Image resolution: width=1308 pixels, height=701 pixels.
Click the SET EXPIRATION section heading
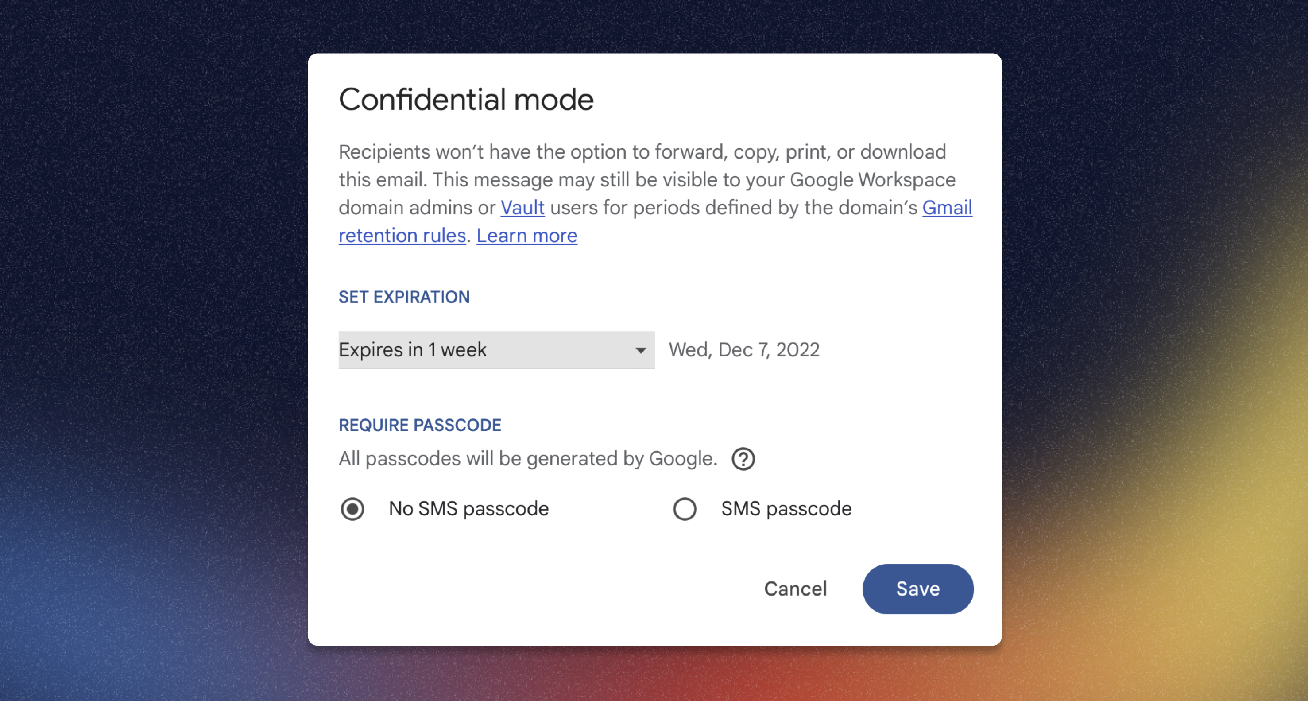(404, 297)
